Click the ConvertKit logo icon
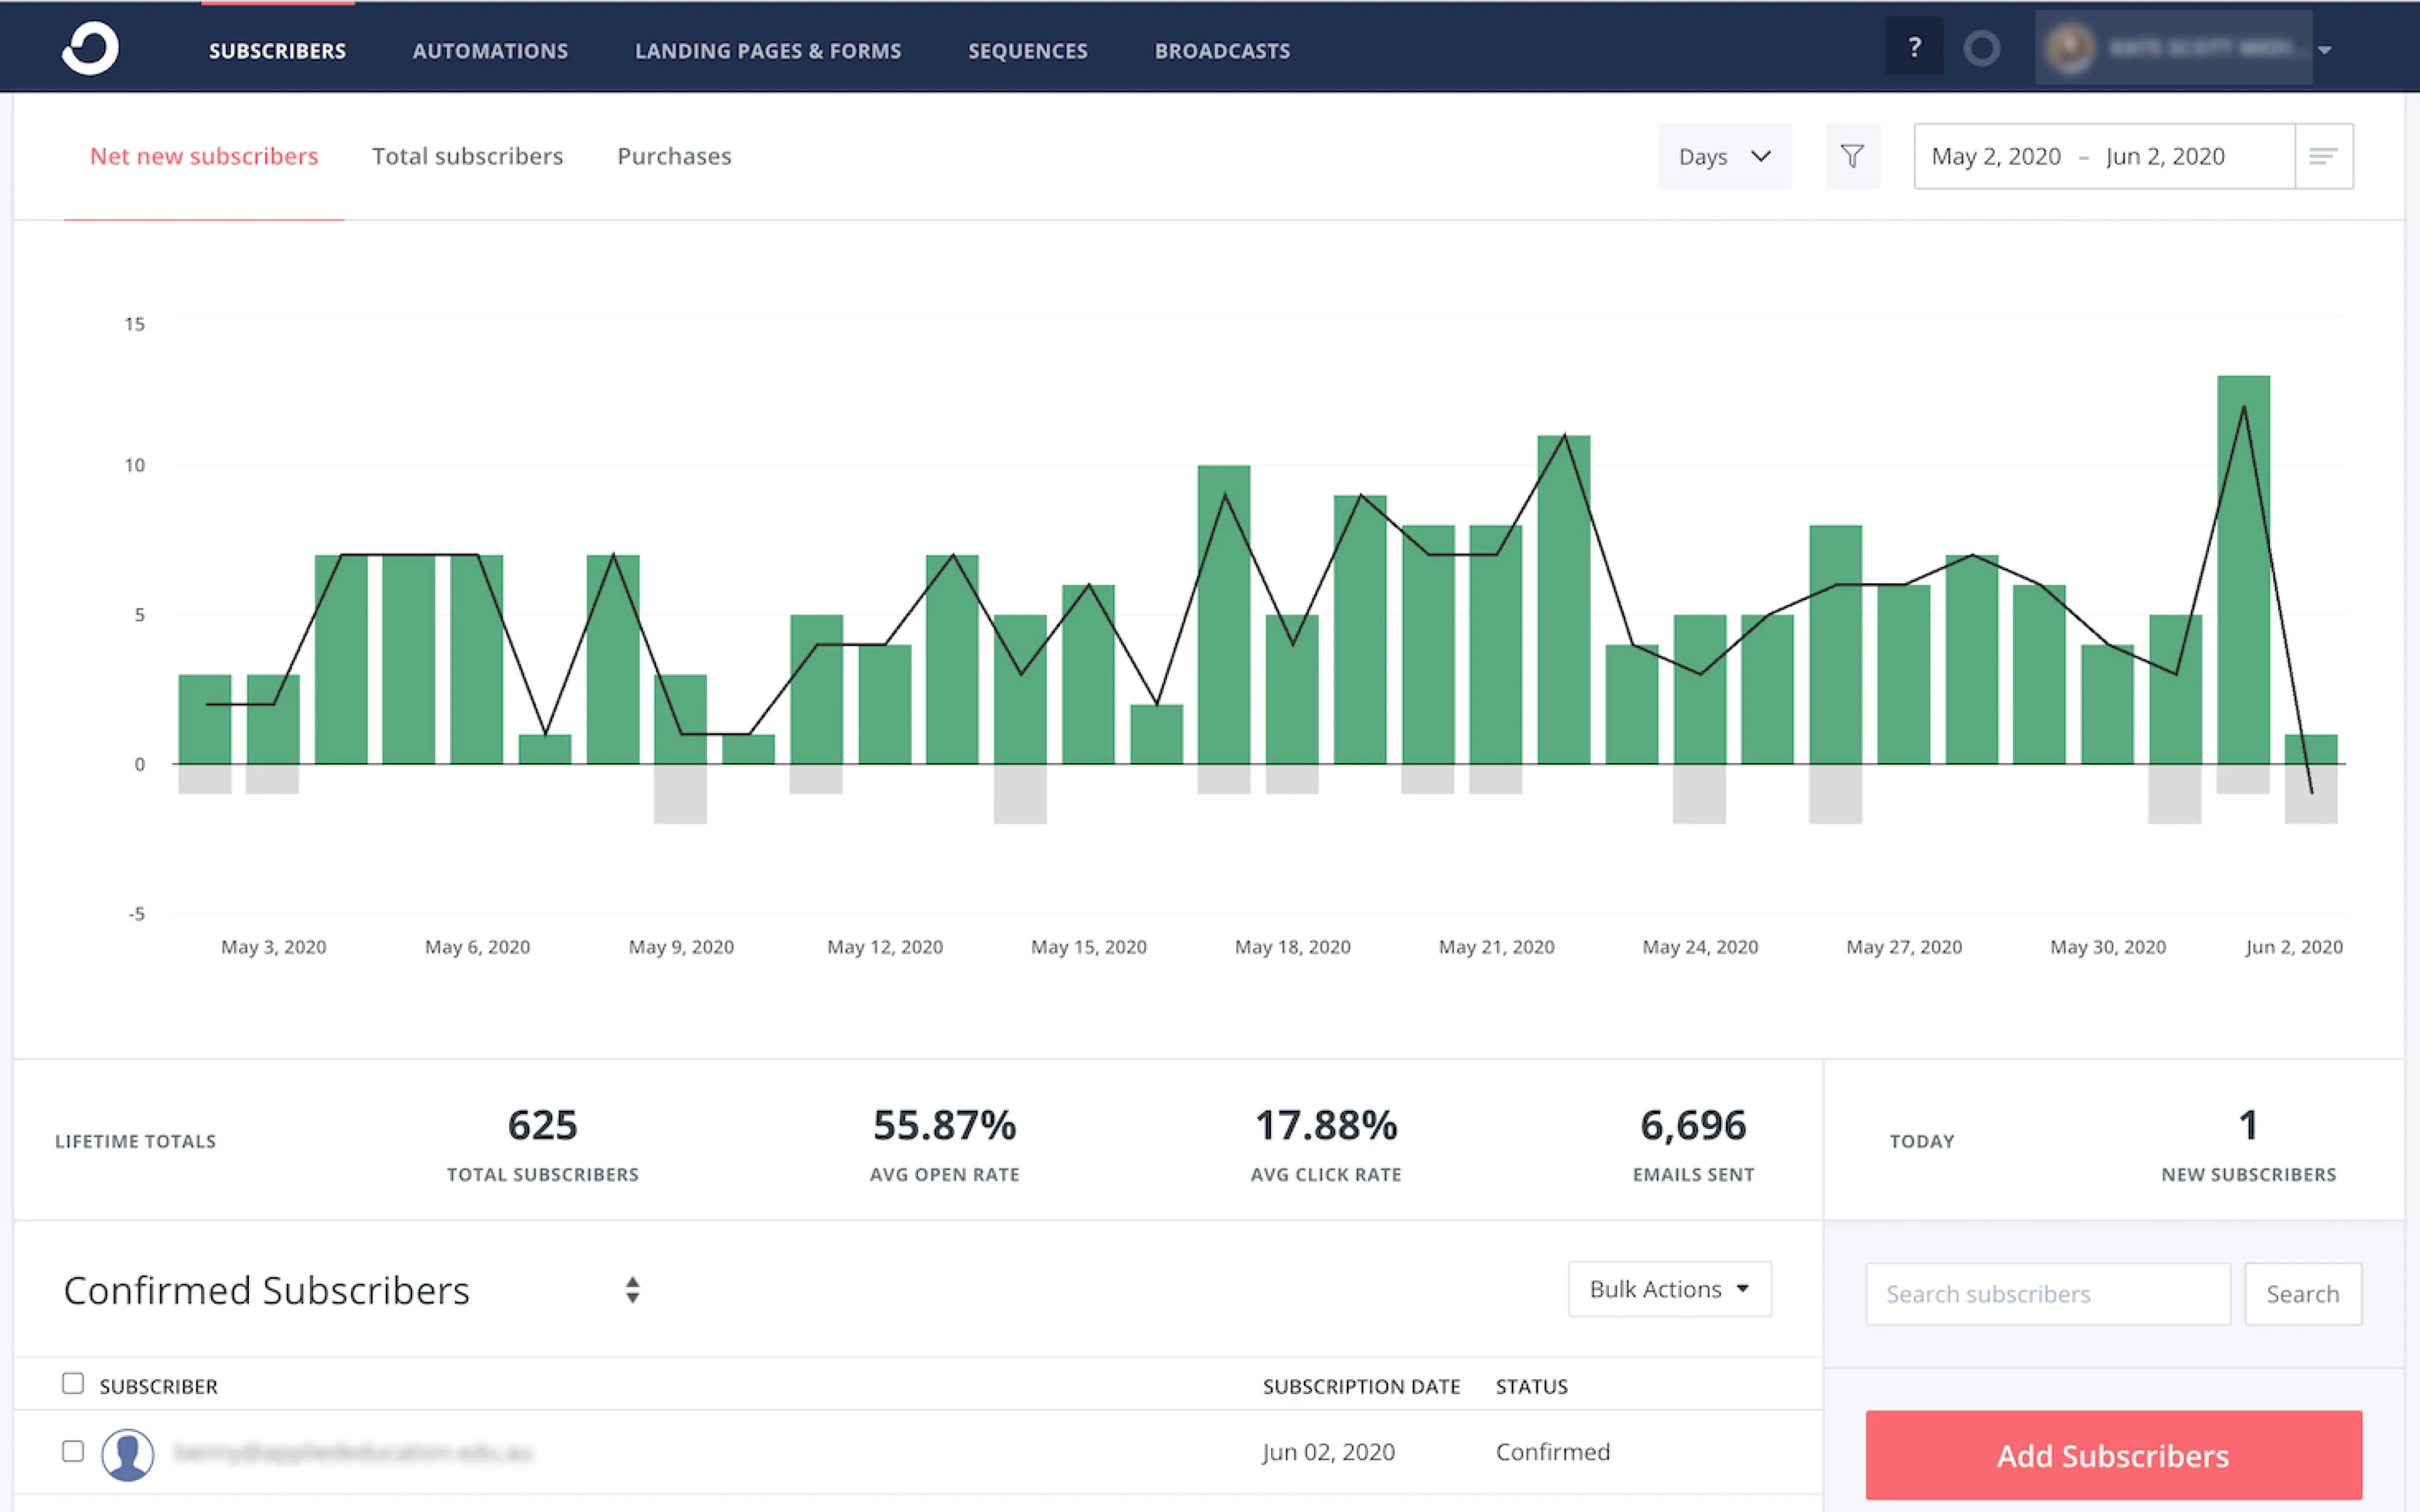The width and height of the screenshot is (2420, 1512). tap(90, 48)
